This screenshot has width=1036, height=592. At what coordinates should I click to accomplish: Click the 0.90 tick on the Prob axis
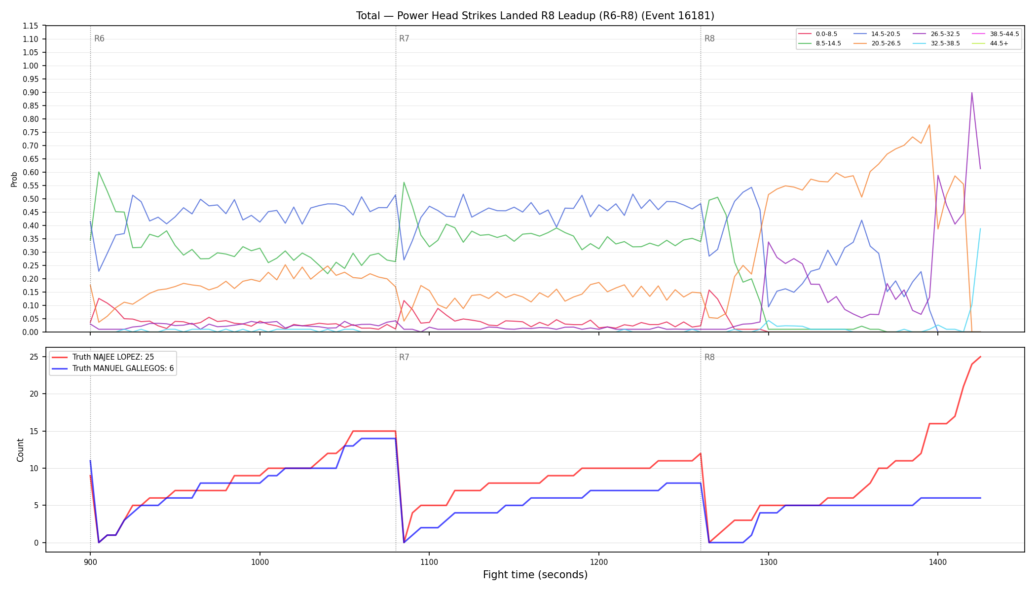coord(31,92)
